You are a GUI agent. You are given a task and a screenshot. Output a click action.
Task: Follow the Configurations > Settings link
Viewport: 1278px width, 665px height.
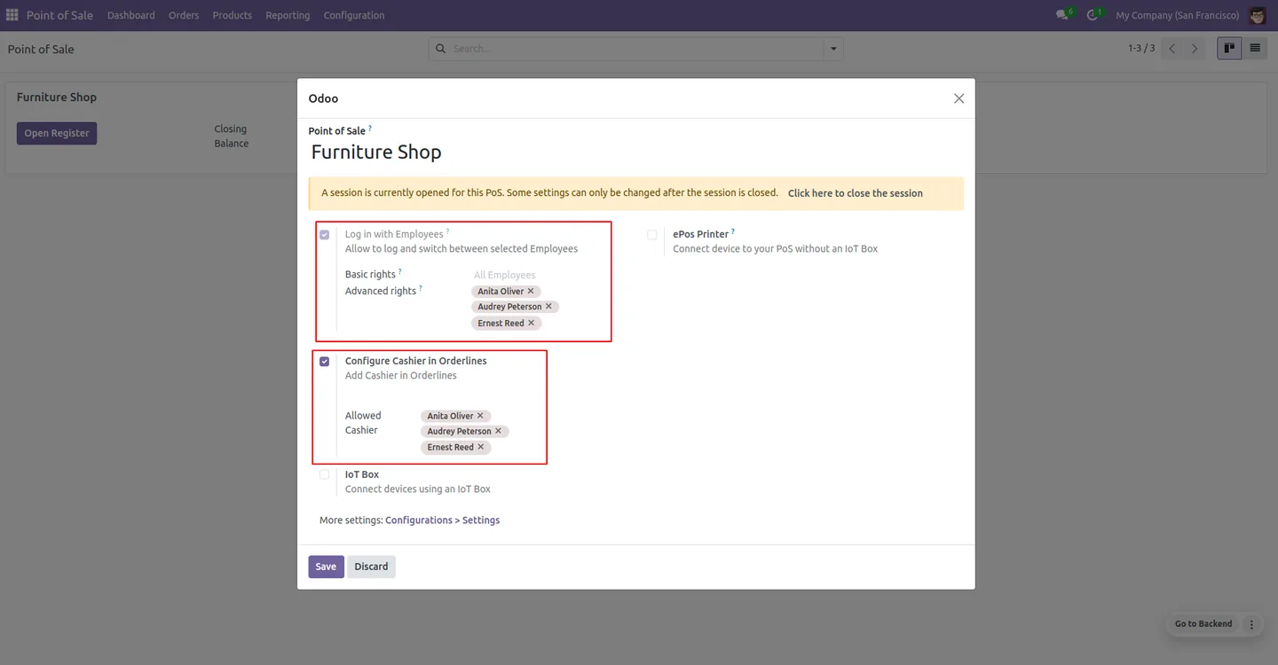pos(442,520)
